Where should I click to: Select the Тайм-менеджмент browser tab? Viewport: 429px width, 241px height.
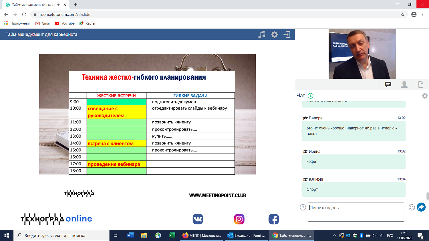(34, 5)
